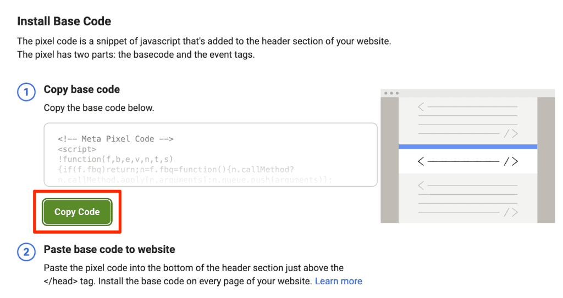Click the top left angle bracket in the illustration
The width and height of the screenshot is (563, 298).
click(x=421, y=107)
